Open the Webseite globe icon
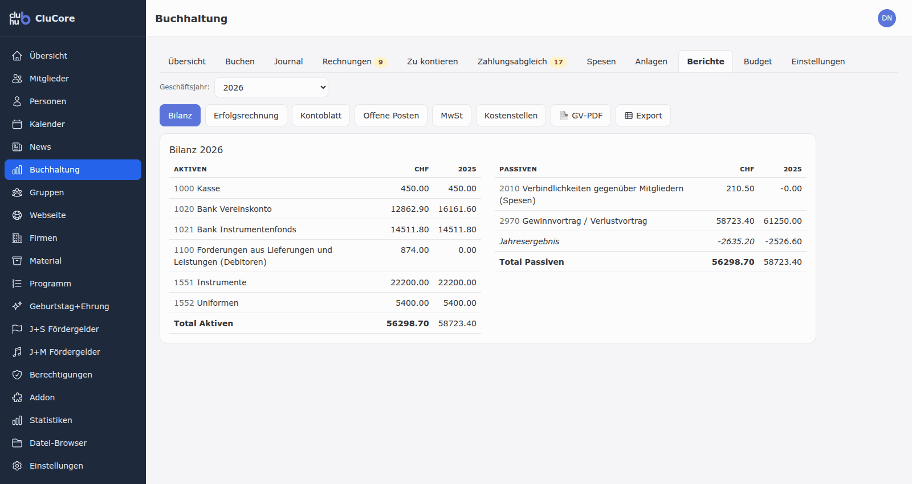The image size is (912, 484). [x=17, y=215]
